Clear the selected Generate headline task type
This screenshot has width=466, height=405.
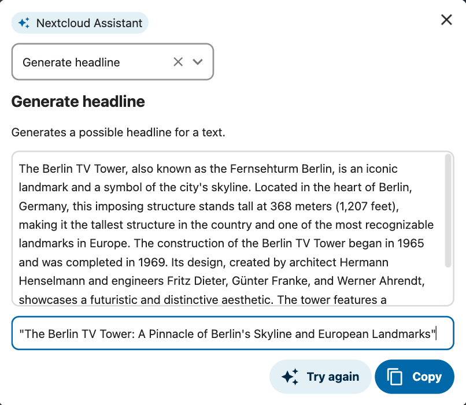click(x=178, y=62)
